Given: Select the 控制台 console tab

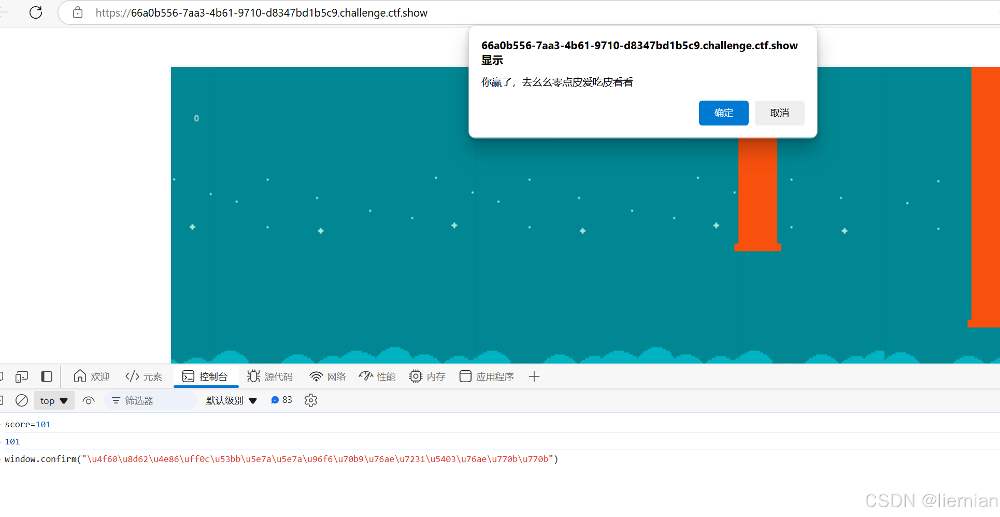Looking at the screenshot, I should [x=206, y=376].
